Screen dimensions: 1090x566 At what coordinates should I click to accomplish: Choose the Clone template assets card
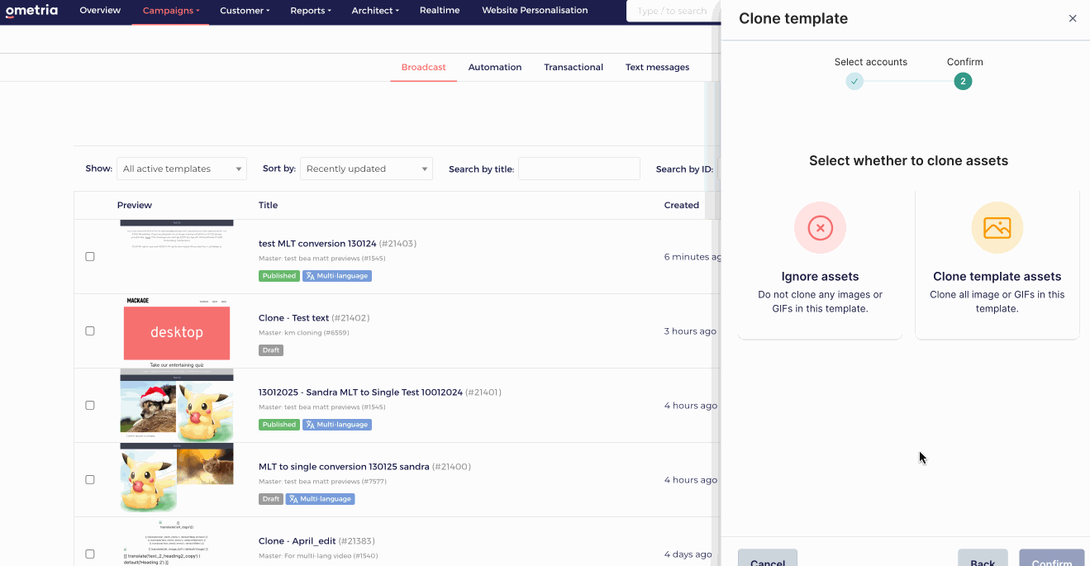[x=997, y=264]
